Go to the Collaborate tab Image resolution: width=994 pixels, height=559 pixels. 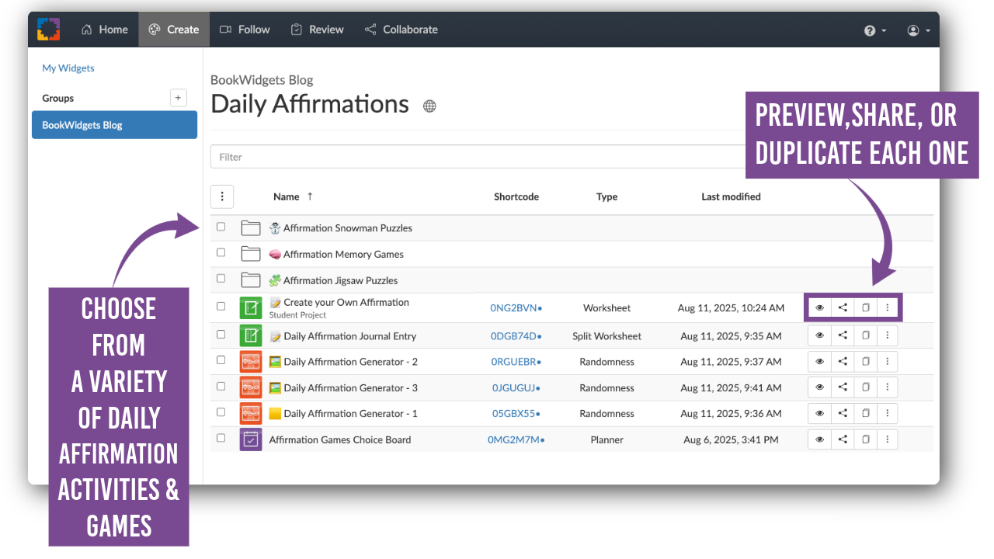click(x=401, y=30)
